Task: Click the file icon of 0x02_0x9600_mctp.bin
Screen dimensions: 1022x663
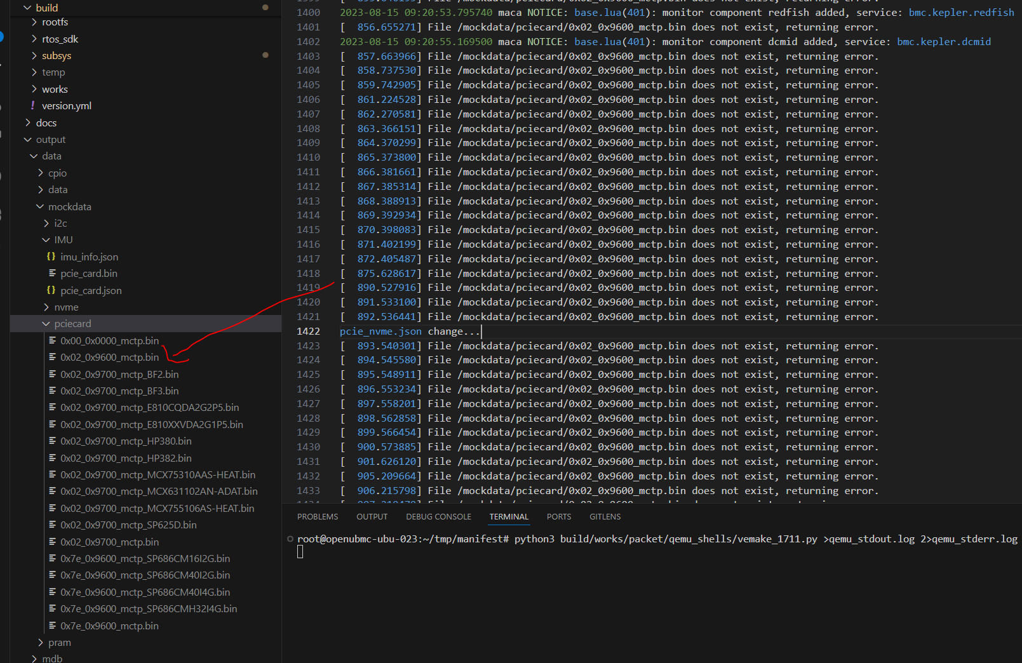Action: [x=52, y=358]
